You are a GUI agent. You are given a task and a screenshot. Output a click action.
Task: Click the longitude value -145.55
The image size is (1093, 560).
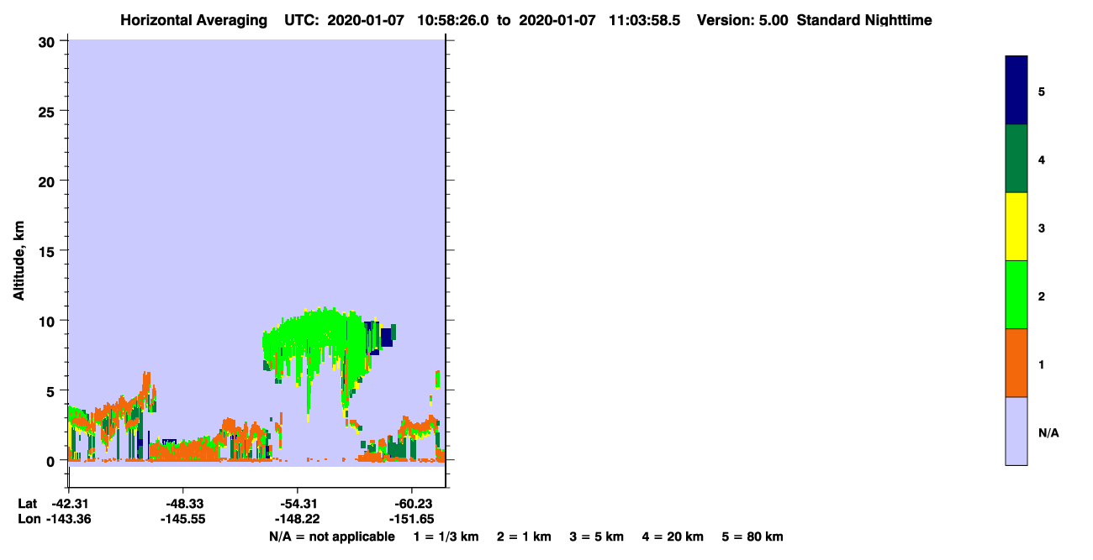pos(182,519)
